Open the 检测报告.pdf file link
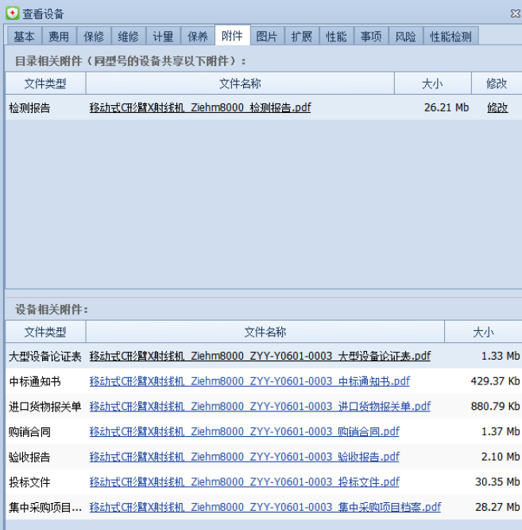522x530 pixels. coord(200,107)
